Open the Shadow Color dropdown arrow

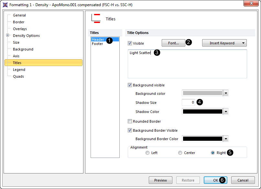click(x=226, y=112)
